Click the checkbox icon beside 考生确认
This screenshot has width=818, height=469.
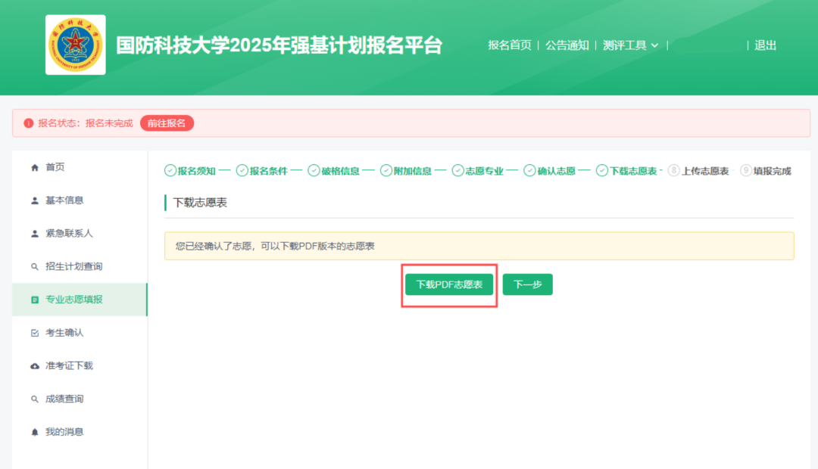34,333
